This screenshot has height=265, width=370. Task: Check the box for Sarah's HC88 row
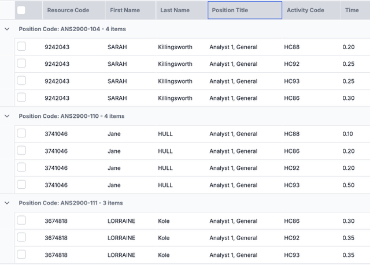[21, 47]
